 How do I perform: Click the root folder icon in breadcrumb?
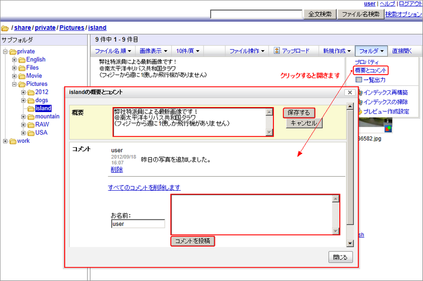coord(5,28)
